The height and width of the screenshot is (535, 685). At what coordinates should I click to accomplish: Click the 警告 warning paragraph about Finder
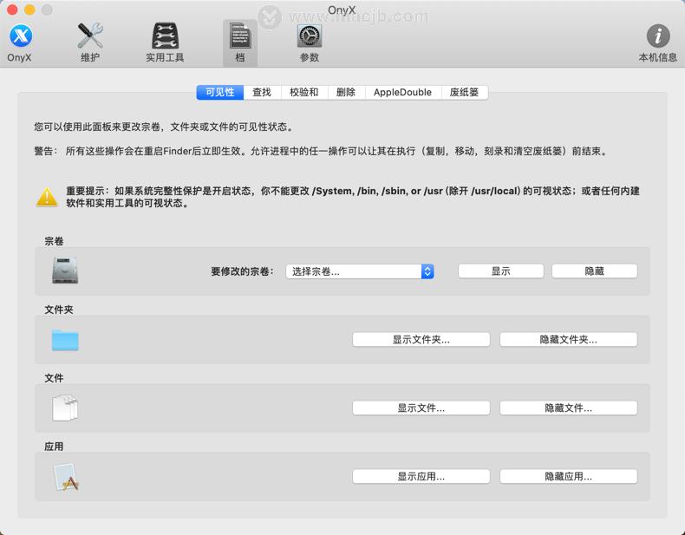pos(321,151)
